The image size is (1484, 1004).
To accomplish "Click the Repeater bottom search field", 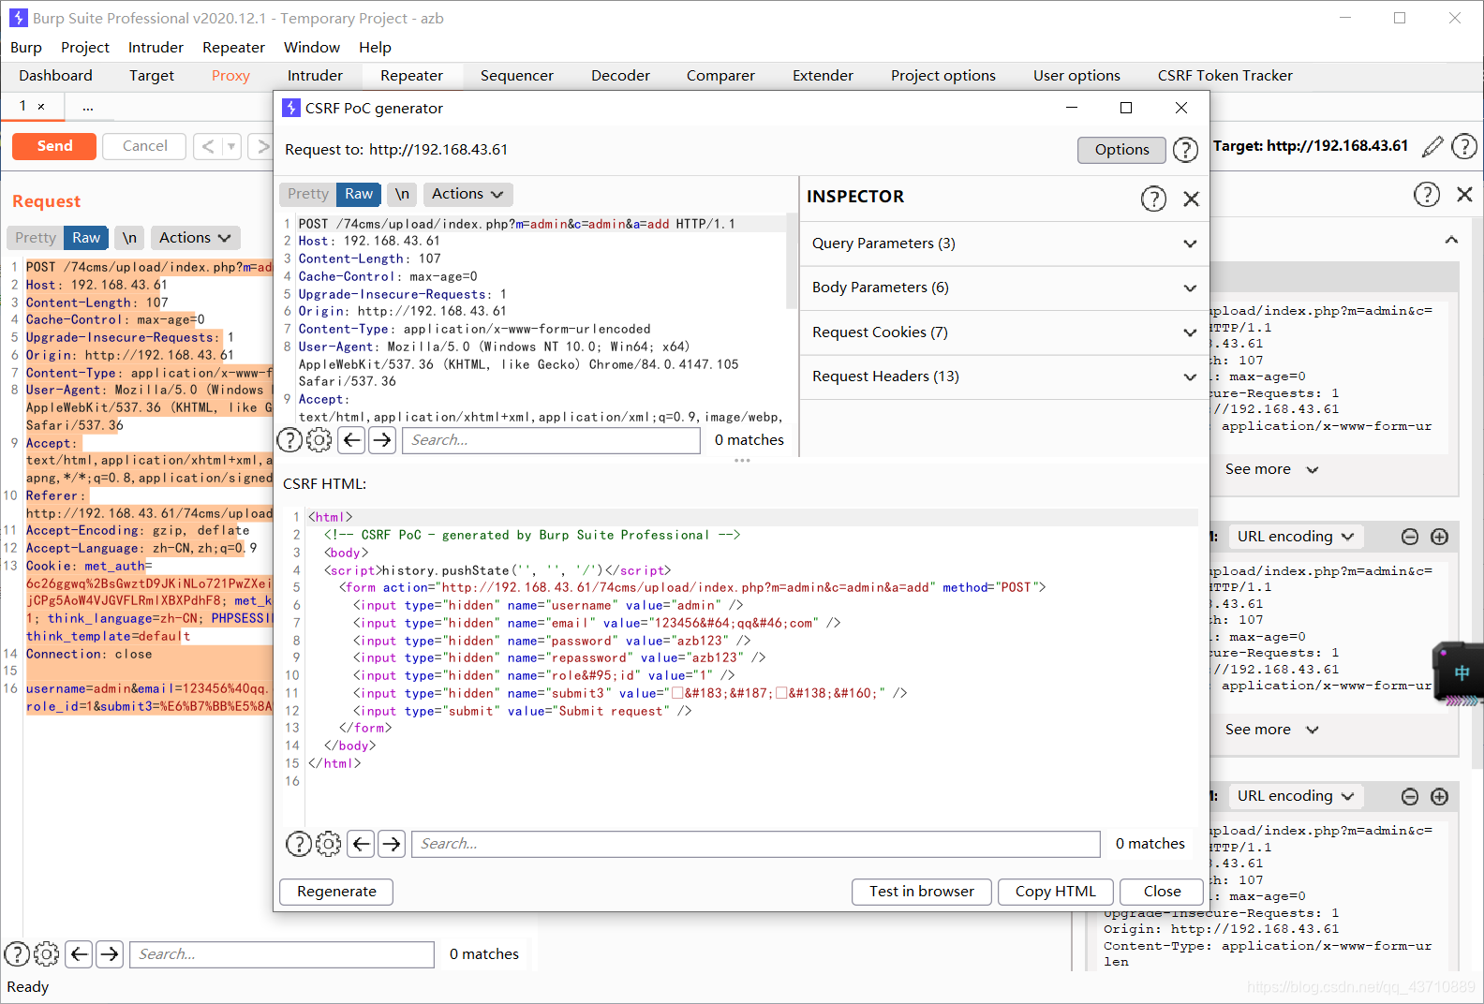I will 282,954.
